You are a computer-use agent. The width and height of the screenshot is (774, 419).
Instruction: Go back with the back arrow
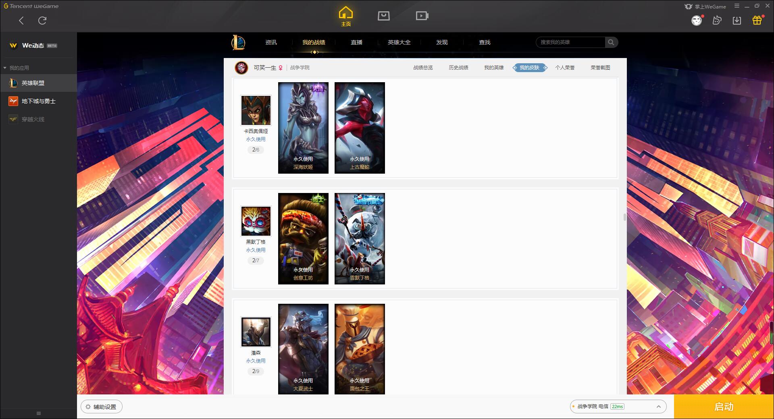(21, 21)
